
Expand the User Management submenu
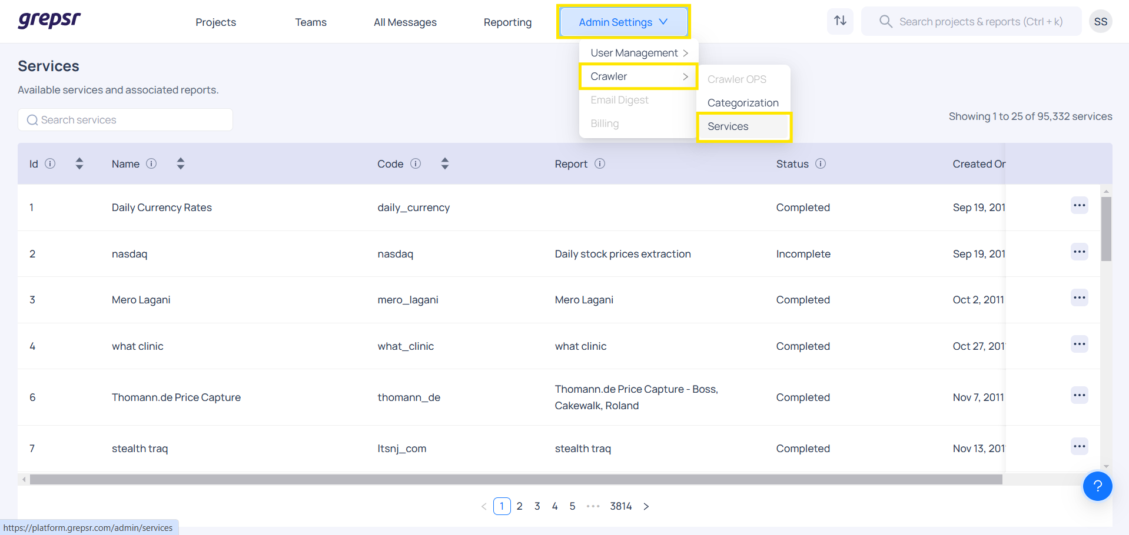point(638,53)
